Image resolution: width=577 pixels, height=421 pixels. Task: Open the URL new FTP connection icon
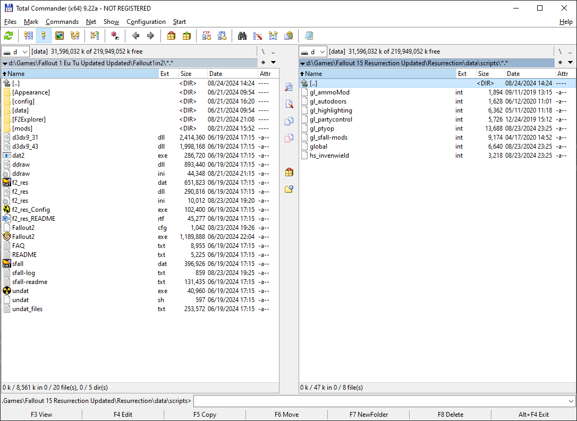222,36
